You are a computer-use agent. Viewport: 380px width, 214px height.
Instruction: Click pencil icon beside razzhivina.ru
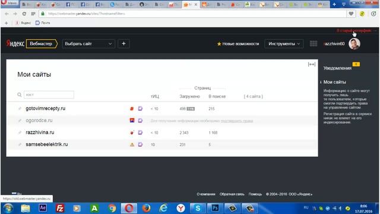[20, 132]
